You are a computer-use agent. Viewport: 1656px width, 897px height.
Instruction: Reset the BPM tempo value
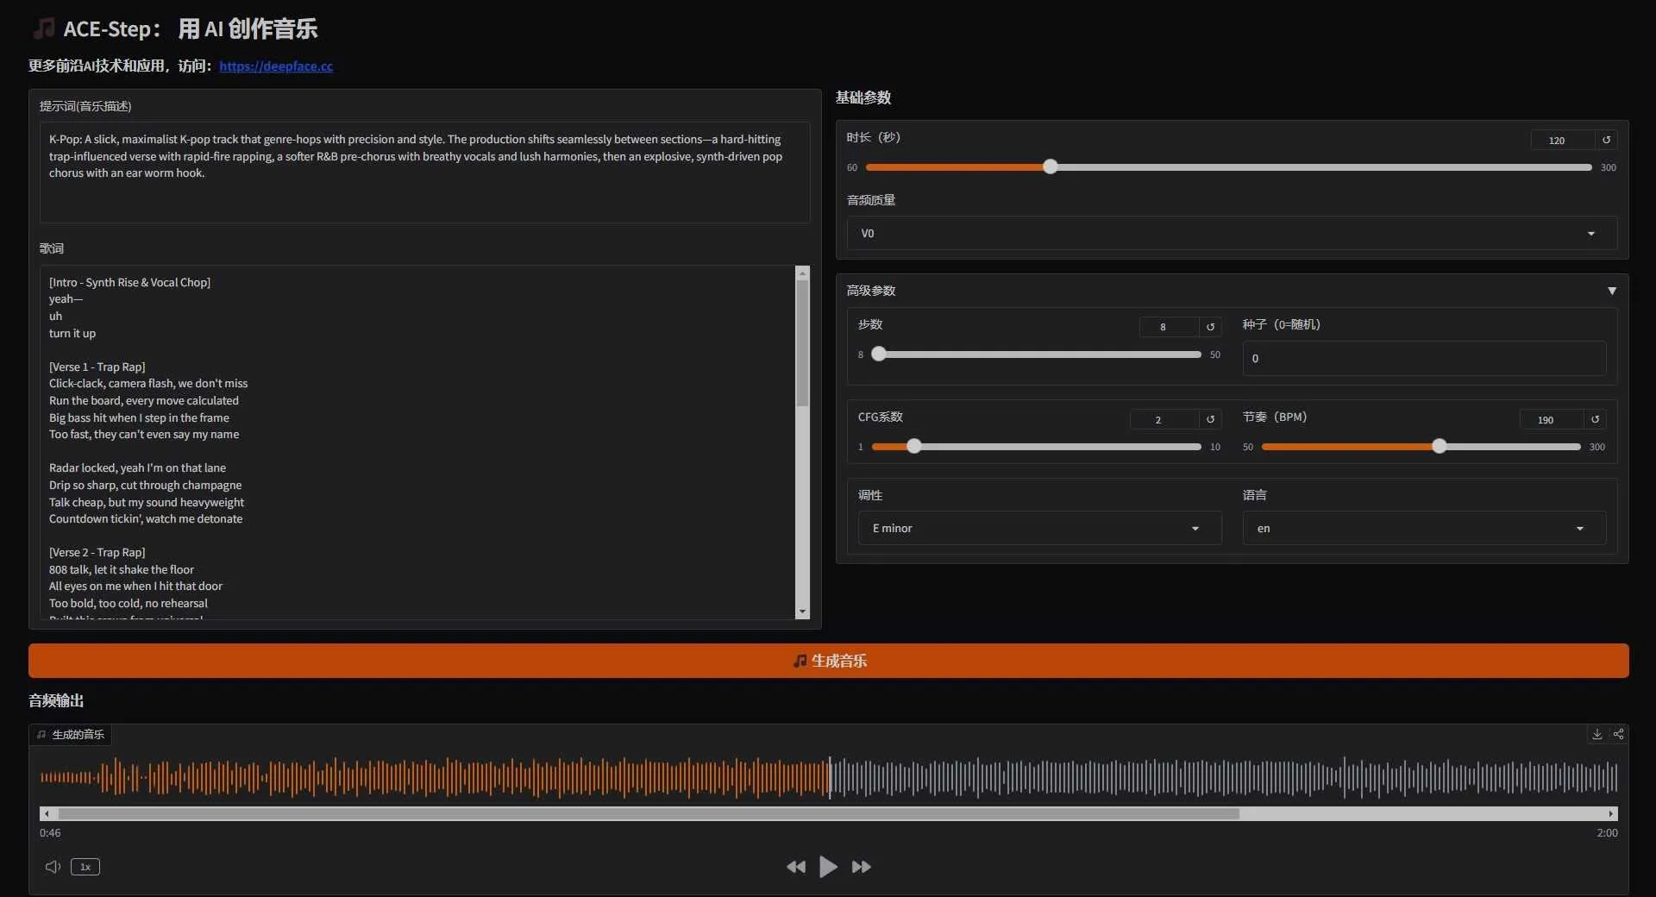[1595, 419]
